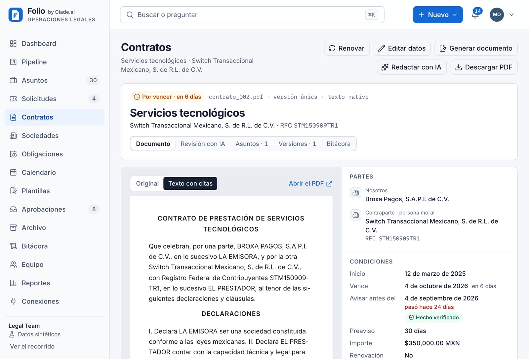Viewport: 529px width, 359px height.
Task: Open Calendario in the sidebar
Action: click(x=55, y=173)
